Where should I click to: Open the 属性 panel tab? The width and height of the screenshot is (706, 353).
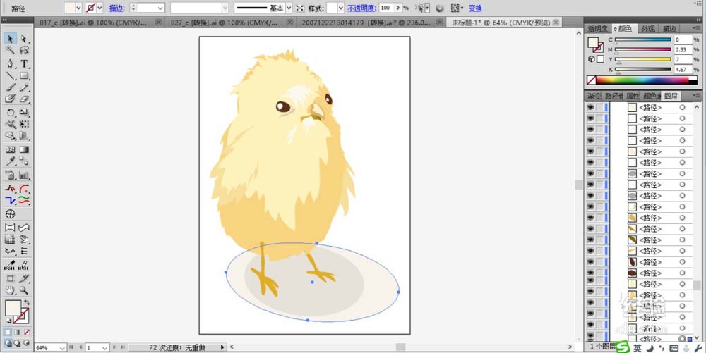click(633, 96)
